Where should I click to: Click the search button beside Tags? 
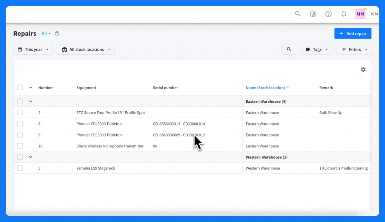[x=289, y=49]
